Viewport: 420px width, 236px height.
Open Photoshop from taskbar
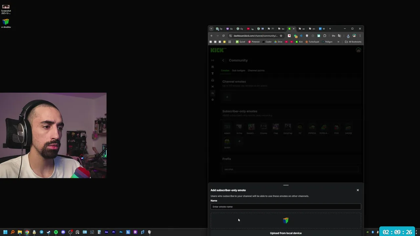point(121,232)
